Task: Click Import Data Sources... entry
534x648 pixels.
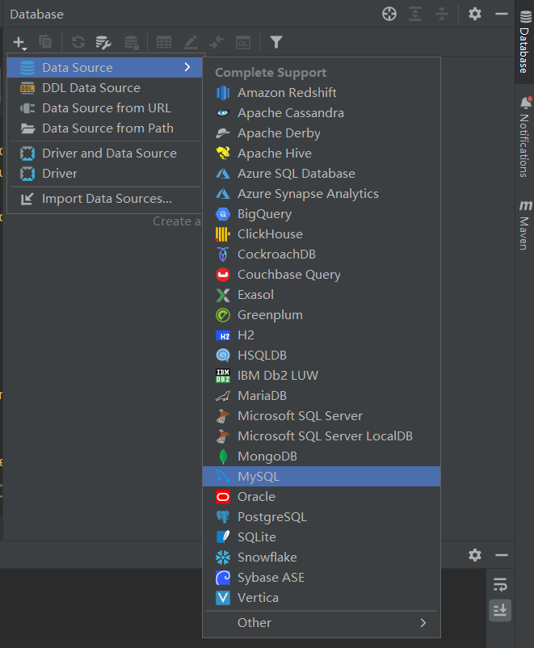Action: tap(104, 199)
